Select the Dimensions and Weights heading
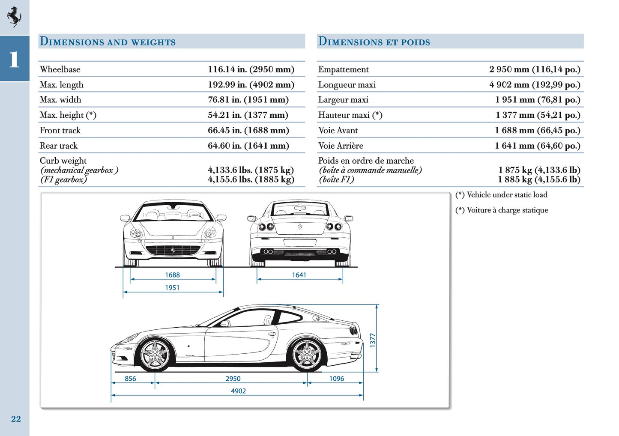This screenshot has width=619, height=436. 108,41
